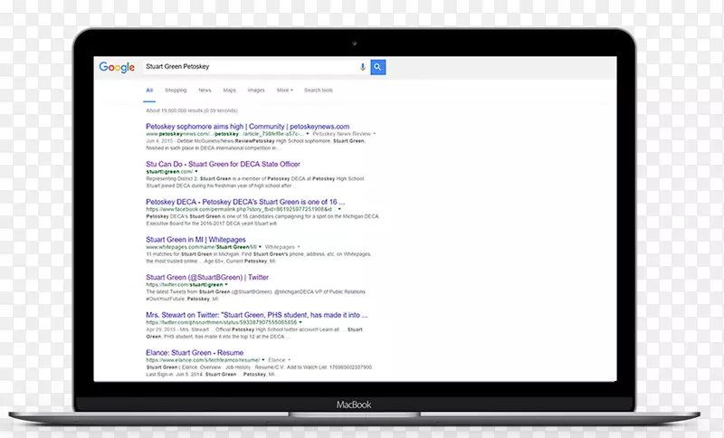Click the results count text About 19,500,000 results
The height and width of the screenshot is (438, 724).
(x=192, y=110)
